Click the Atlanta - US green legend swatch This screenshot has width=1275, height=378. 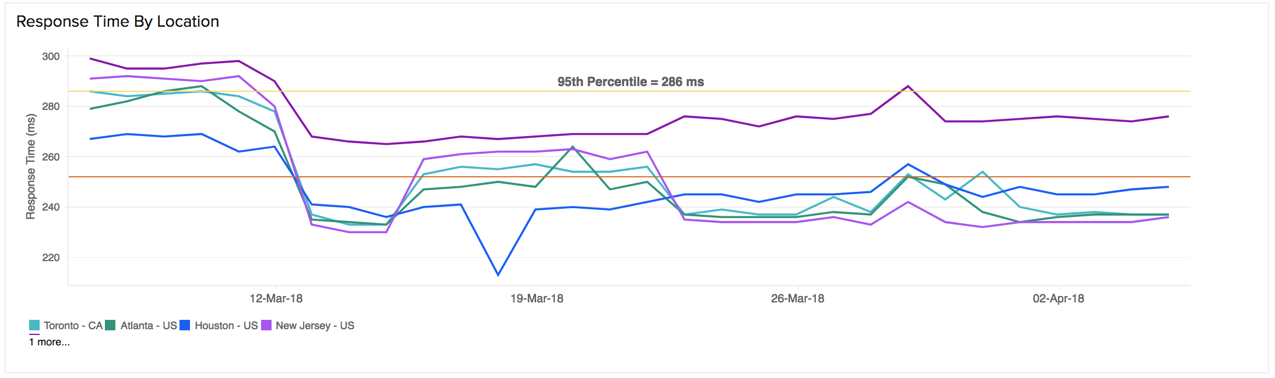click(x=110, y=326)
